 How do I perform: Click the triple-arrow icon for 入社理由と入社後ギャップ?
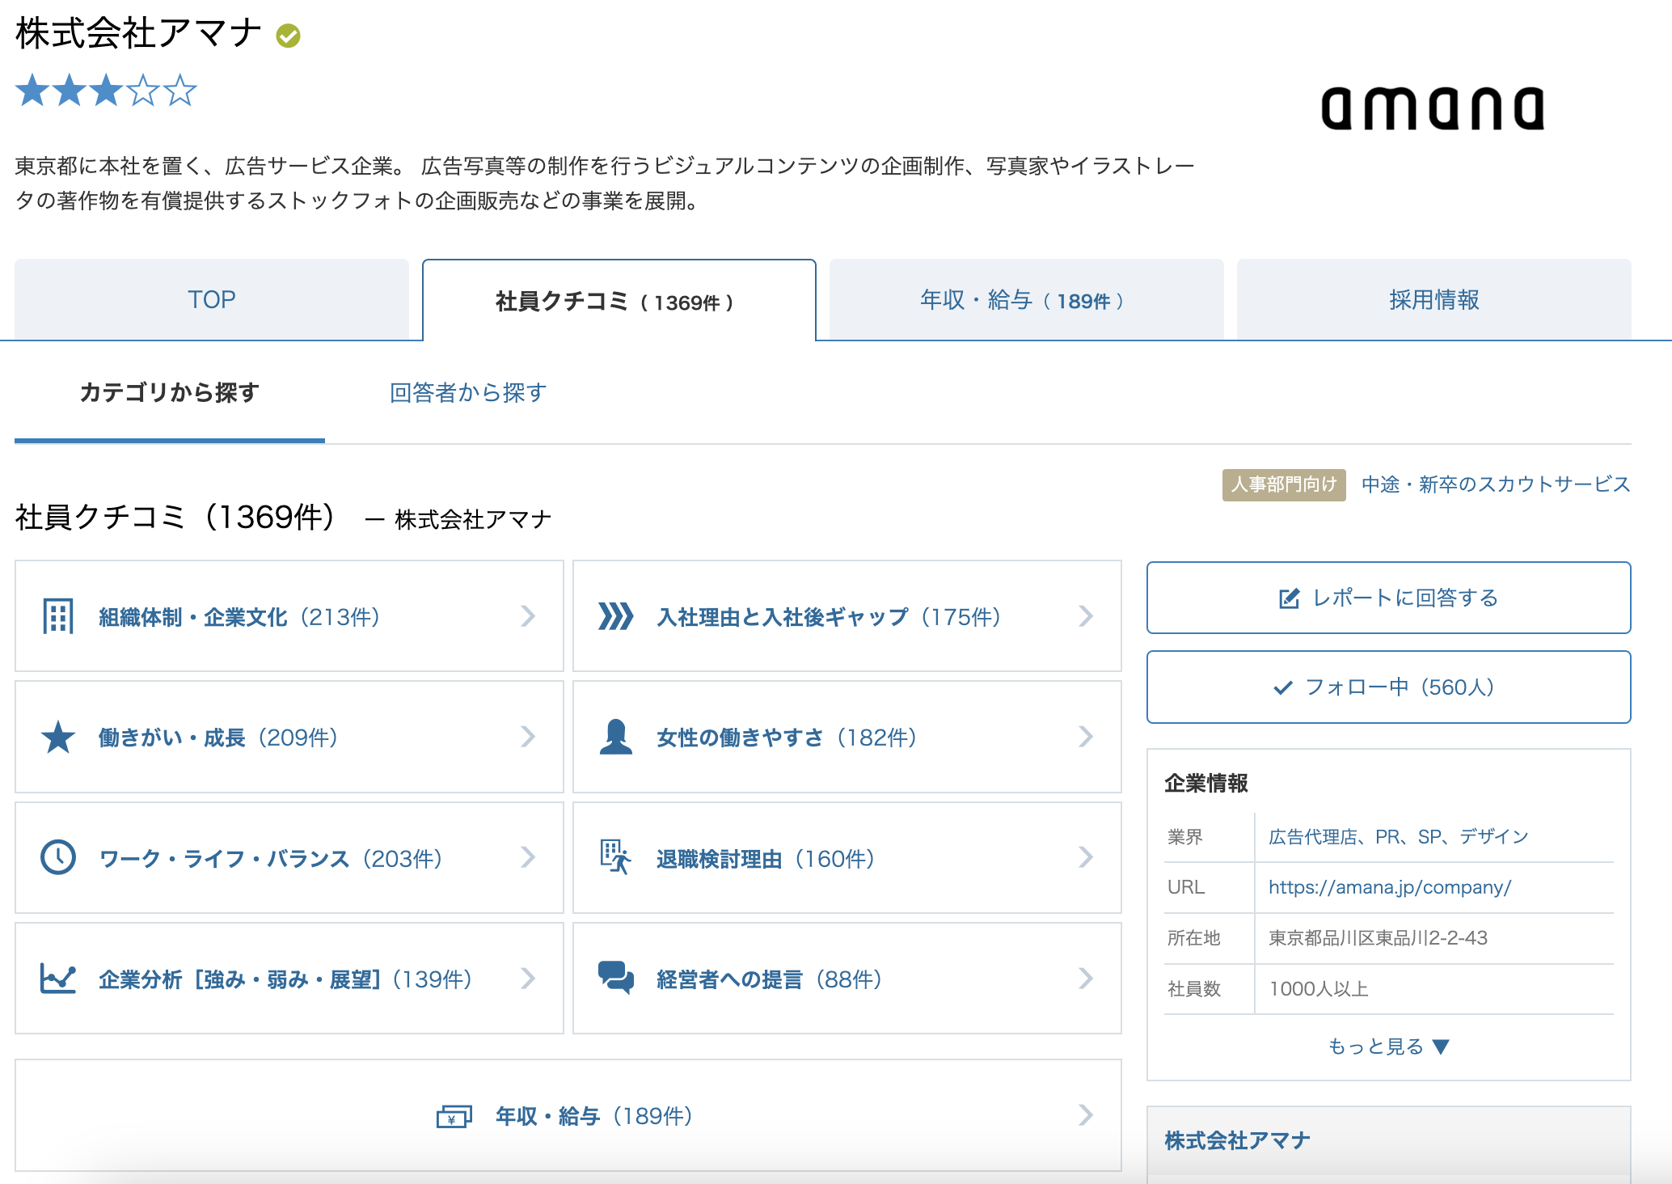tap(616, 616)
